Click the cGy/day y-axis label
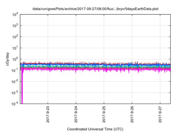The image size is (188, 132). tap(8, 59)
